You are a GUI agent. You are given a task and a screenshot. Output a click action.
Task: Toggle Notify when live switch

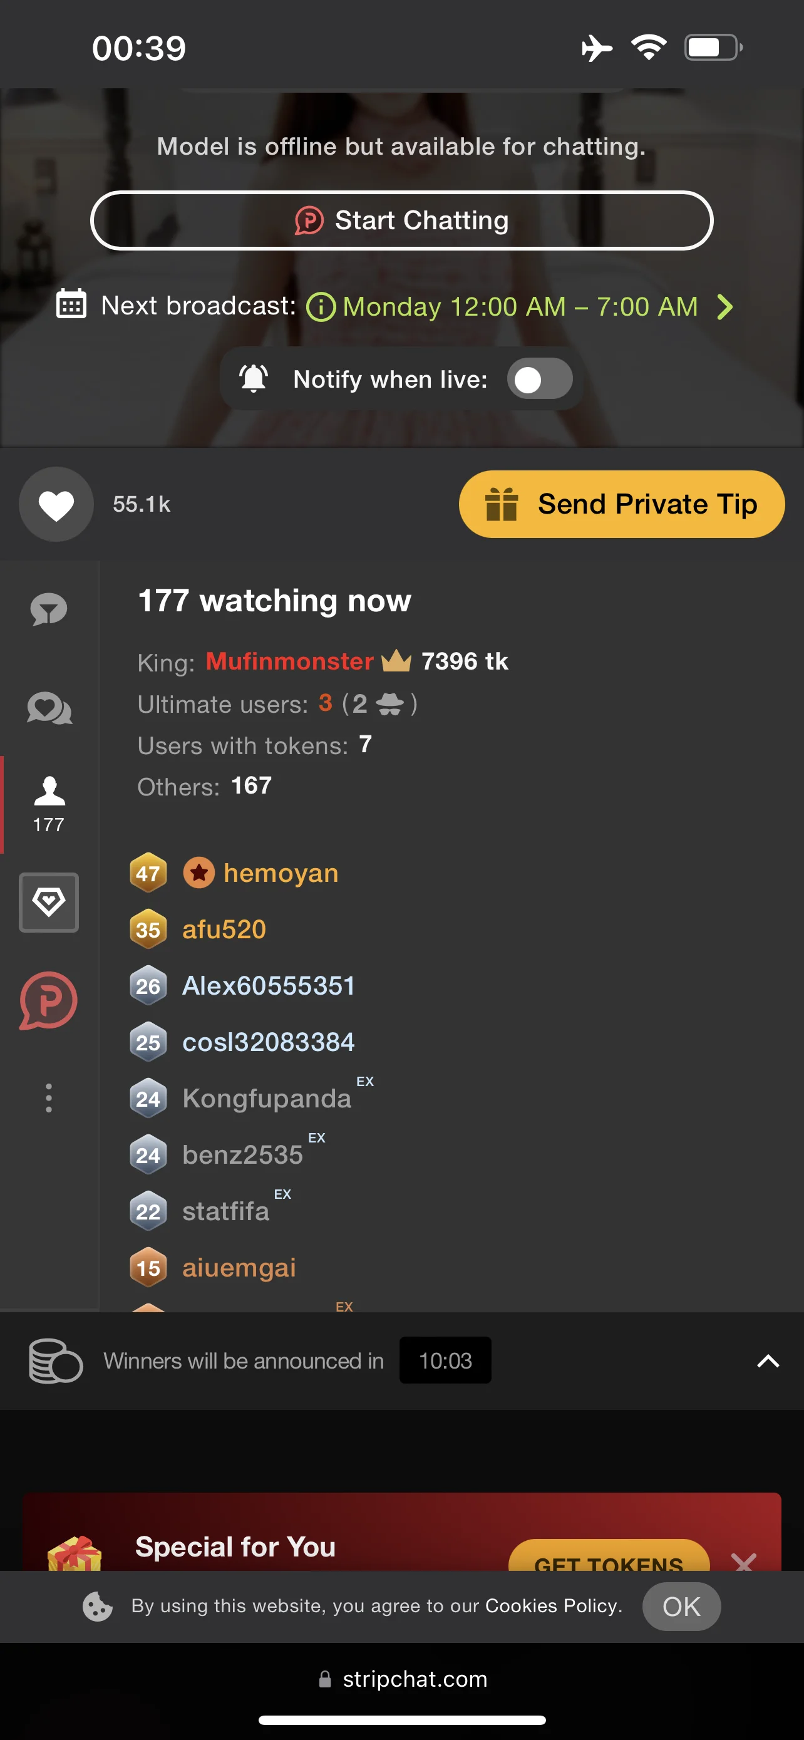(539, 380)
